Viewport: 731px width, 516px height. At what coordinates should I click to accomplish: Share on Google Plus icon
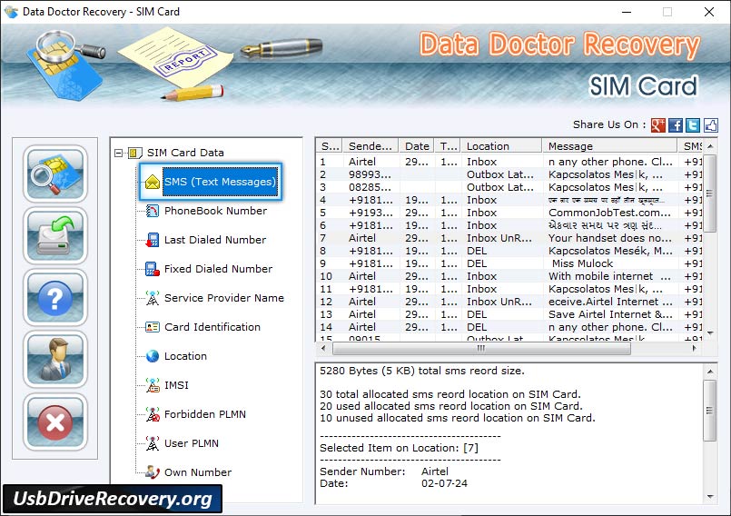[657, 124]
